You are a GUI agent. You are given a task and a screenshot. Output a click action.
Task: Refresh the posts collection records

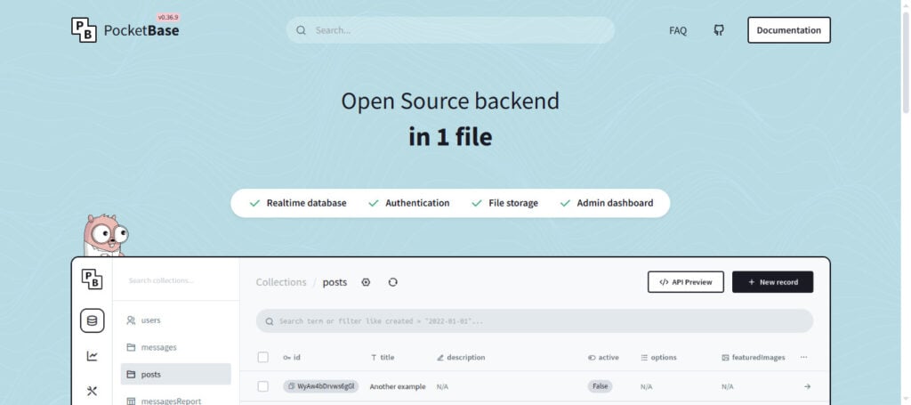[x=392, y=282]
